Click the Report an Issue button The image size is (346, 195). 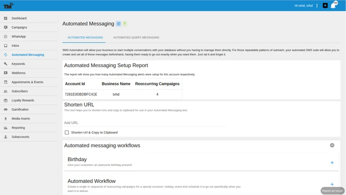click(x=333, y=191)
